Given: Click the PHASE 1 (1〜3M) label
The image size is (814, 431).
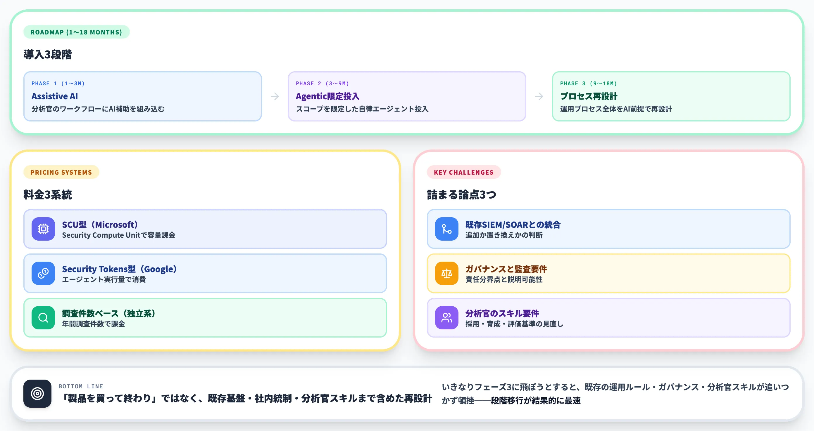Looking at the screenshot, I should pyautogui.click(x=58, y=84).
